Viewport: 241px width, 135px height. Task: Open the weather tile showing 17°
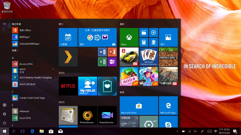(129, 122)
